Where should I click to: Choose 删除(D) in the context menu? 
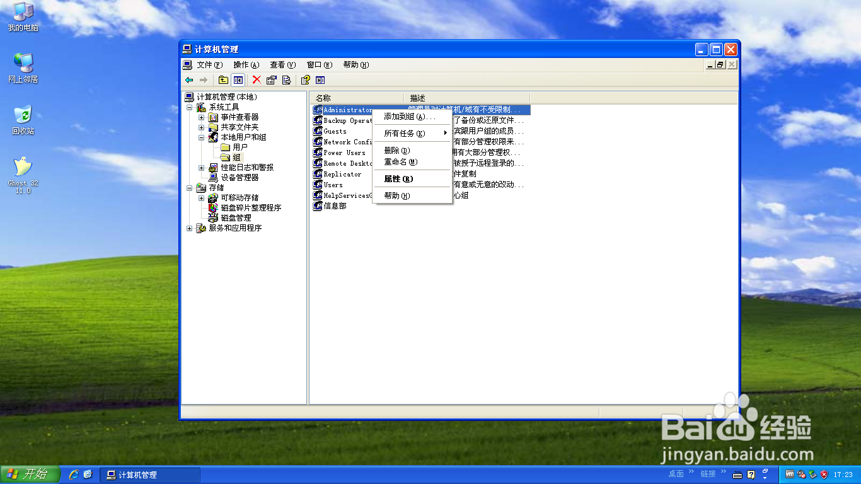coord(413,151)
